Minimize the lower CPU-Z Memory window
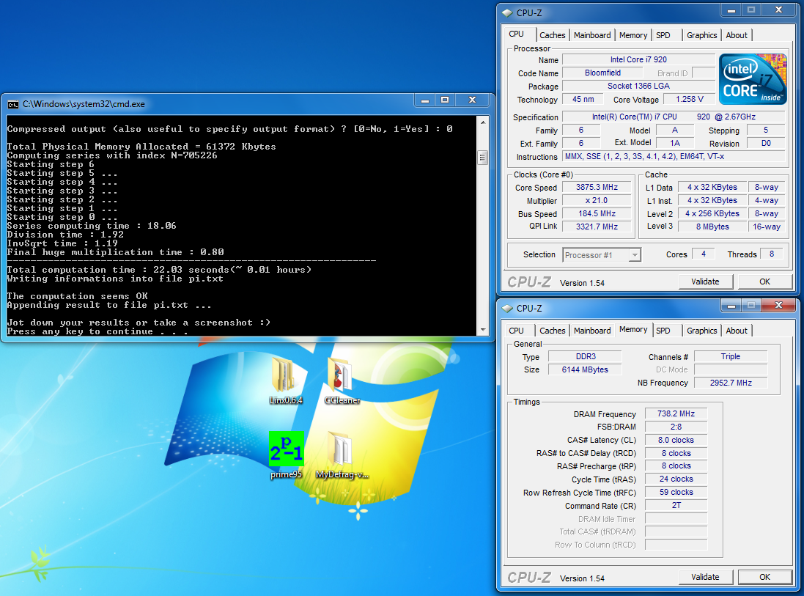The height and width of the screenshot is (596, 804). (731, 306)
